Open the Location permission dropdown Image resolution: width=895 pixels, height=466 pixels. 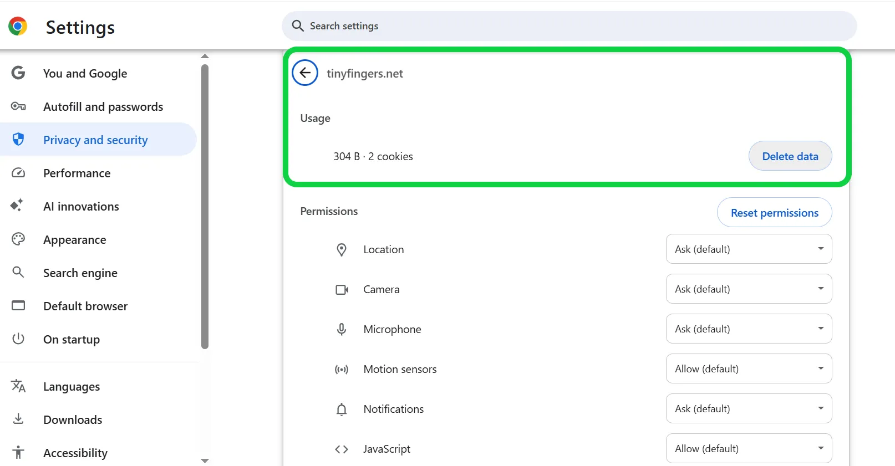(749, 249)
